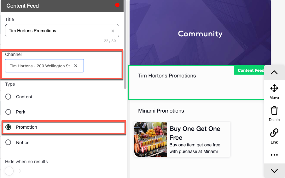This screenshot has height=178, width=285.
Task: Open the Buy One Get One Free thumbnail
Action: point(151,139)
